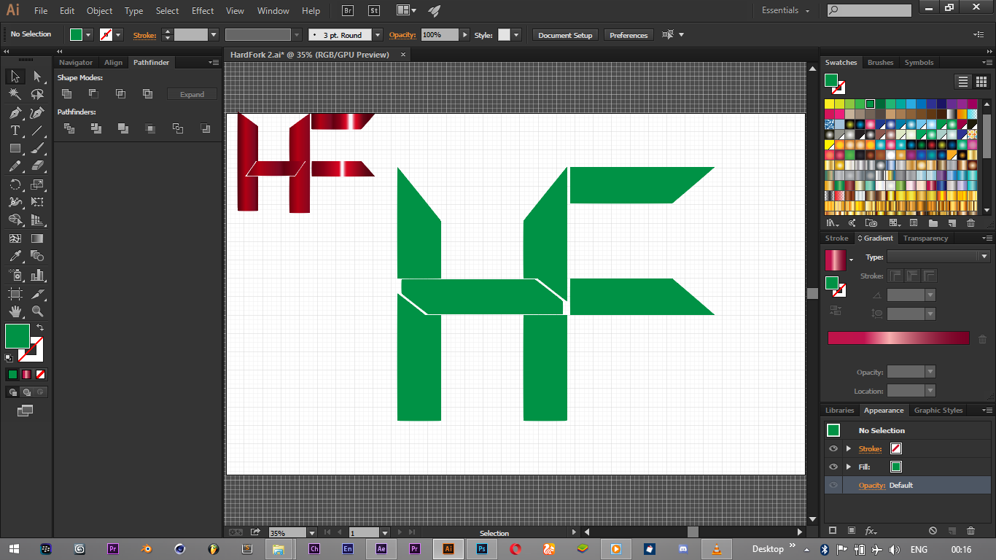Select the Selection tool arrow
Screen dimensions: 996x560
click(x=15, y=77)
